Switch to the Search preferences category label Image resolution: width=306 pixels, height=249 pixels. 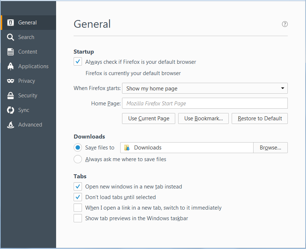26,37
